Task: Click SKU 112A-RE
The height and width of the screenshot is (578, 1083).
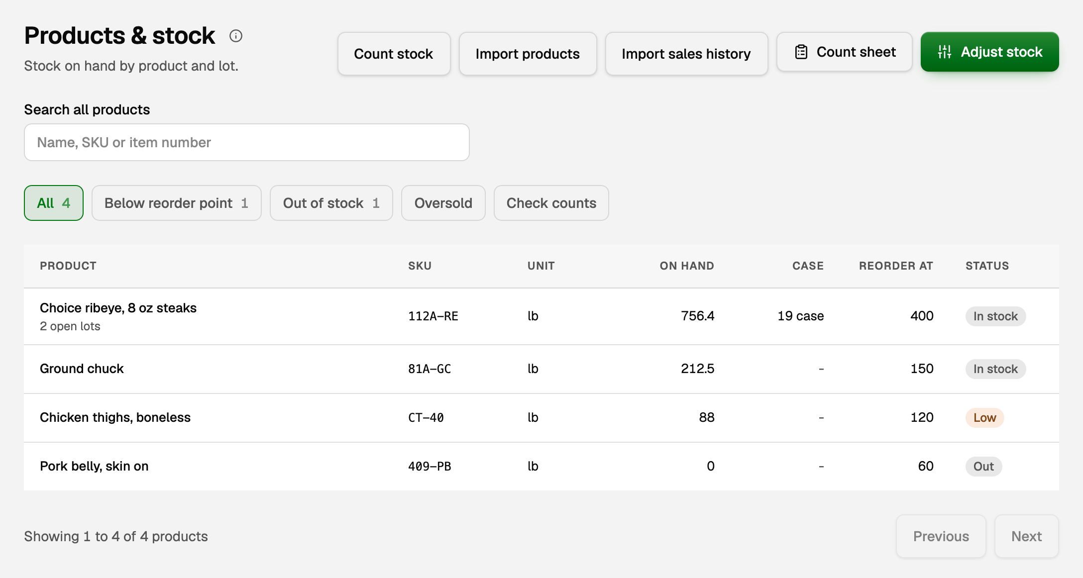Action: (433, 316)
